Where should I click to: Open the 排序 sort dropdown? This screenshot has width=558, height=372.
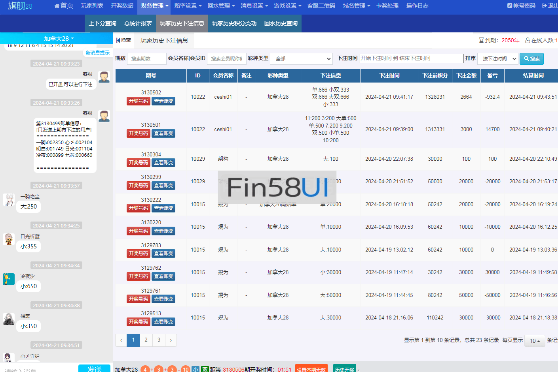pyautogui.click(x=497, y=59)
